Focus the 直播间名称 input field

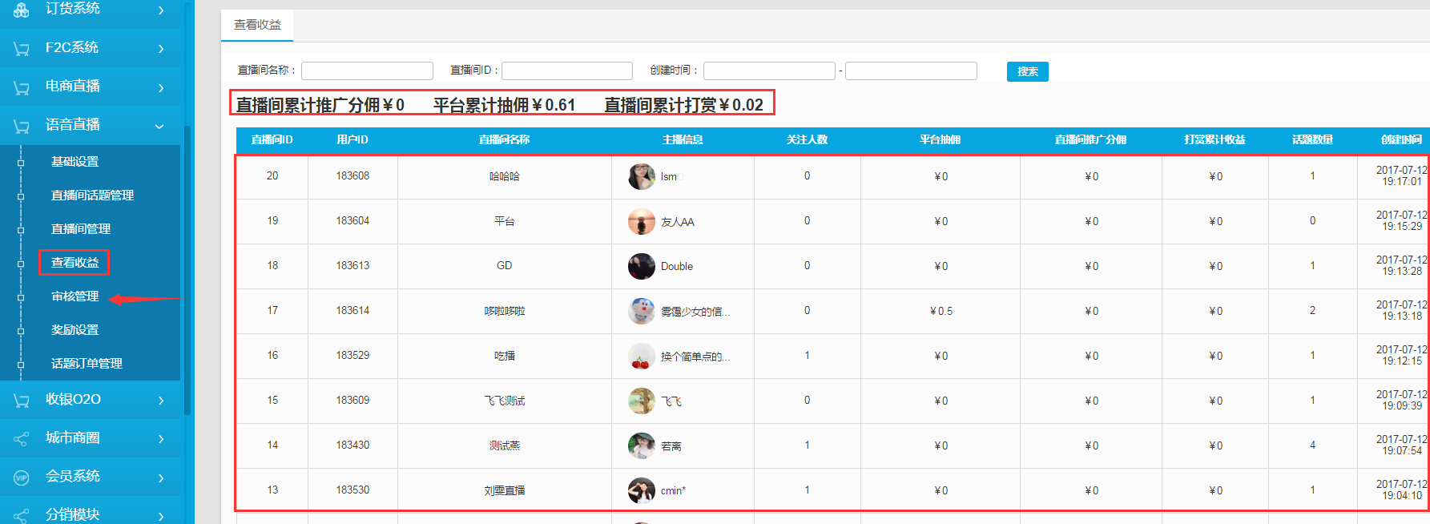[x=367, y=71]
